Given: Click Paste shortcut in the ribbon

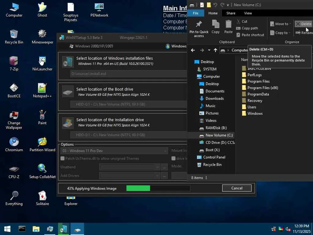Looking at the screenshot, I should pos(250,35).
